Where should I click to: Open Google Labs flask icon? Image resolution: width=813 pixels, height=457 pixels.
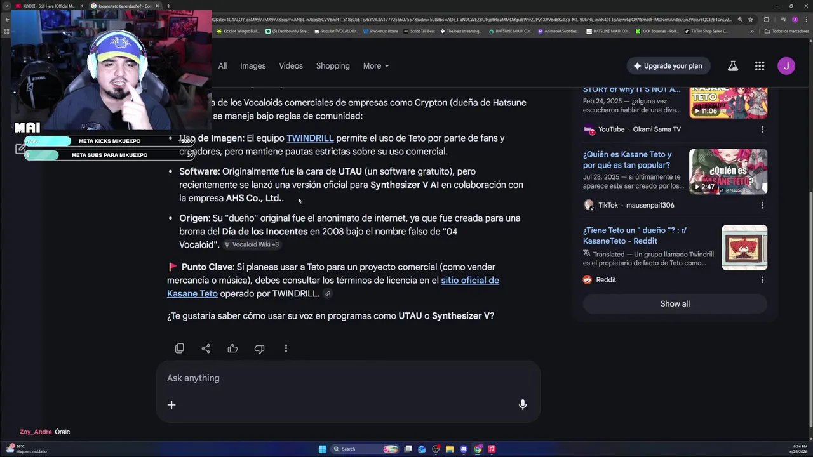click(733, 66)
